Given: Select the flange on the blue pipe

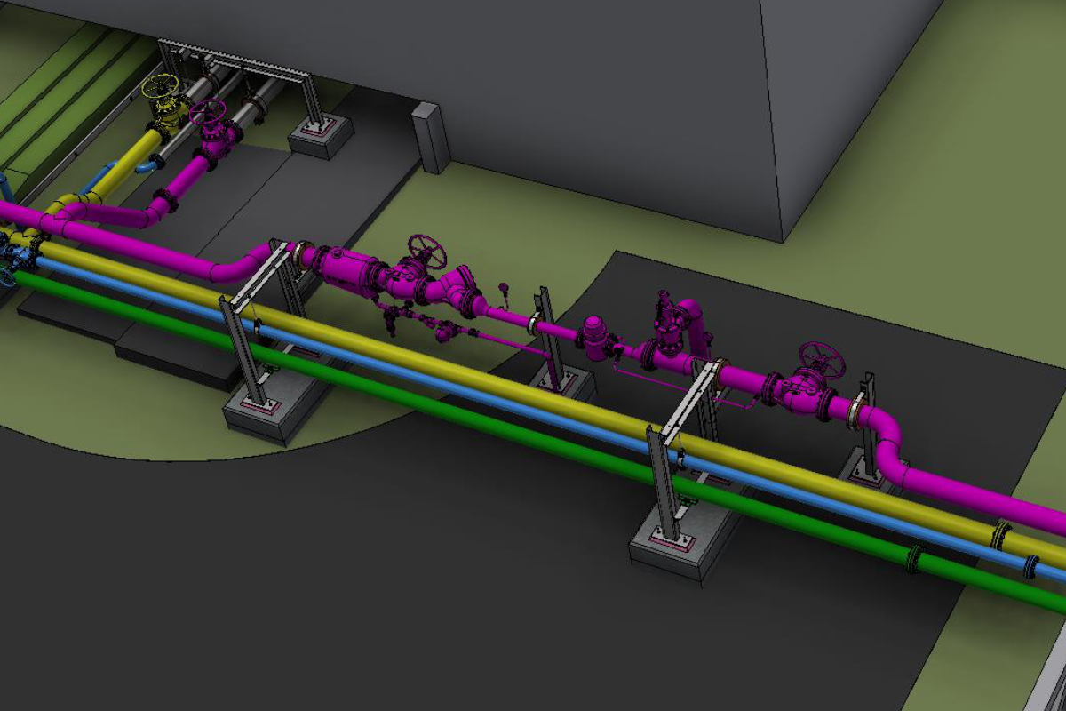Looking at the screenshot, I should click(1030, 566).
